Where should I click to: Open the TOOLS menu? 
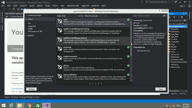55,6
